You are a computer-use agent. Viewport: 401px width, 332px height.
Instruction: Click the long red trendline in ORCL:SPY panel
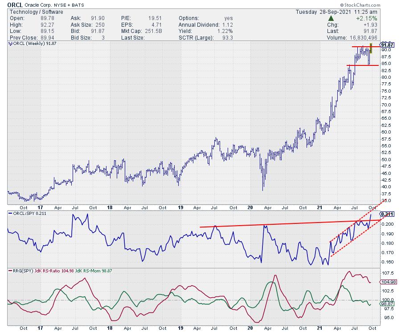290,223
